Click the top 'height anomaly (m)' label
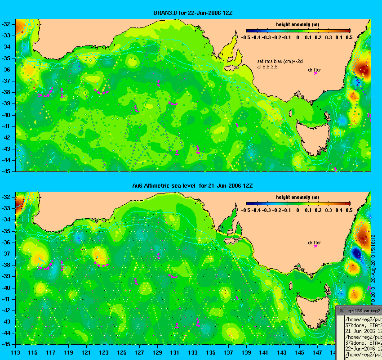The height and width of the screenshot is (360, 382). click(298, 24)
